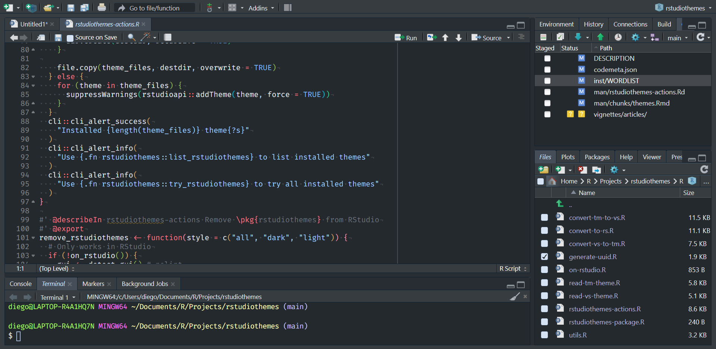Viewport: 716px width, 349px height.
Task: Click the new folder icon in Files
Action: (543, 170)
